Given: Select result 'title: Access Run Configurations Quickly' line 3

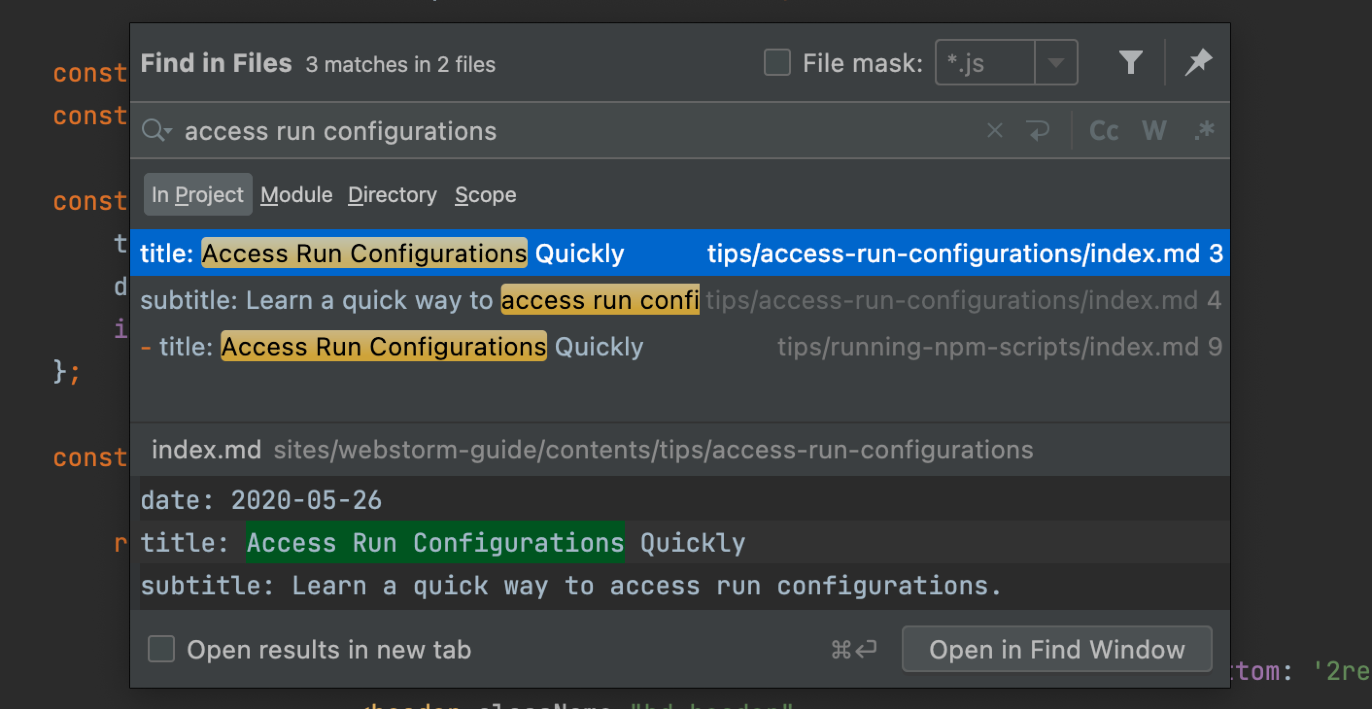Looking at the screenshot, I should [x=680, y=253].
